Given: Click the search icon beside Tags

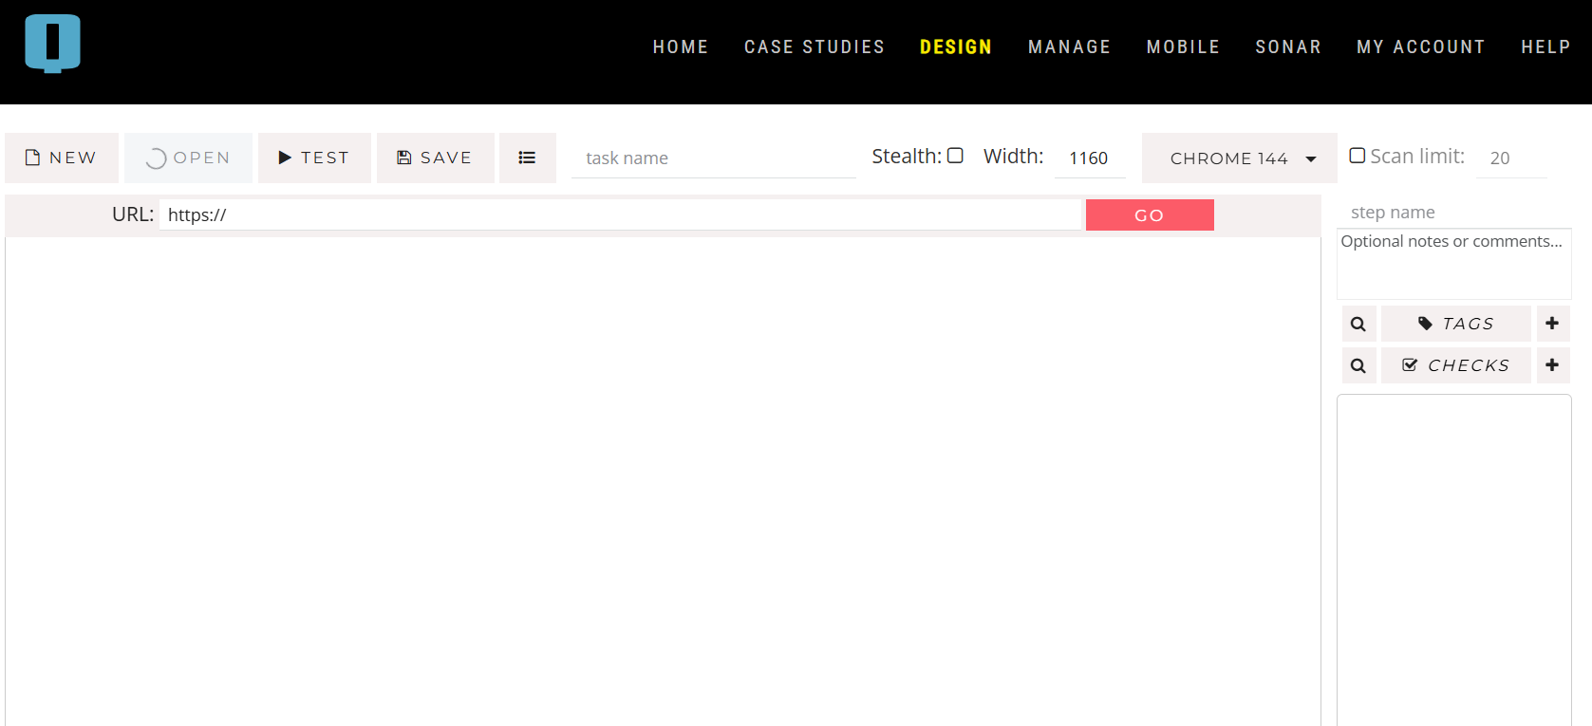Looking at the screenshot, I should pyautogui.click(x=1358, y=324).
